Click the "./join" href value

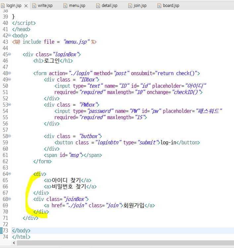point(76,206)
